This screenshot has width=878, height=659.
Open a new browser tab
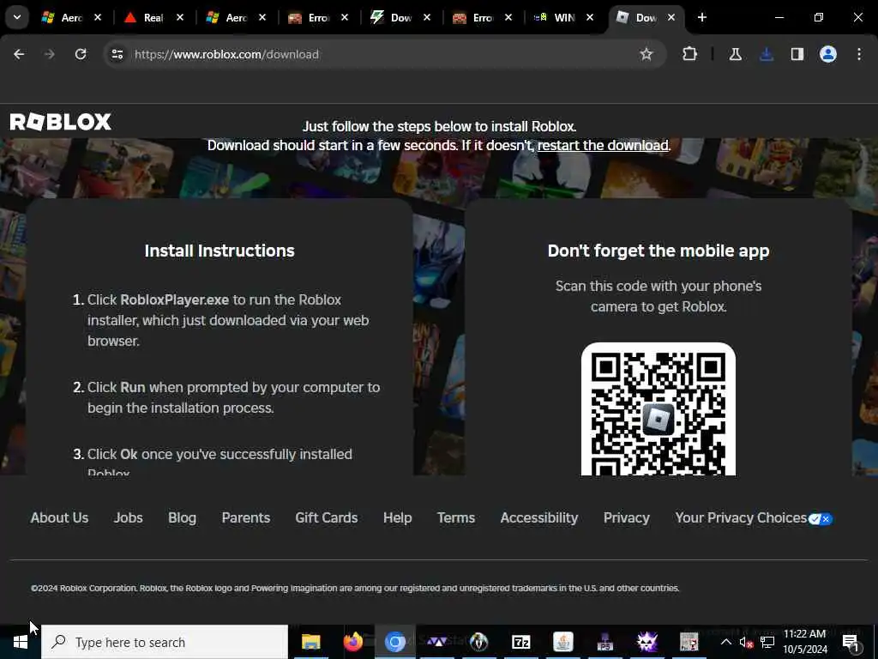702,17
